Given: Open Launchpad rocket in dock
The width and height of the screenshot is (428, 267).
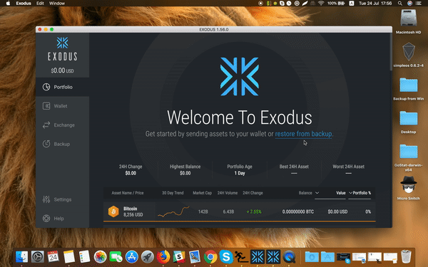Looking at the screenshot, I should click(x=148, y=256).
